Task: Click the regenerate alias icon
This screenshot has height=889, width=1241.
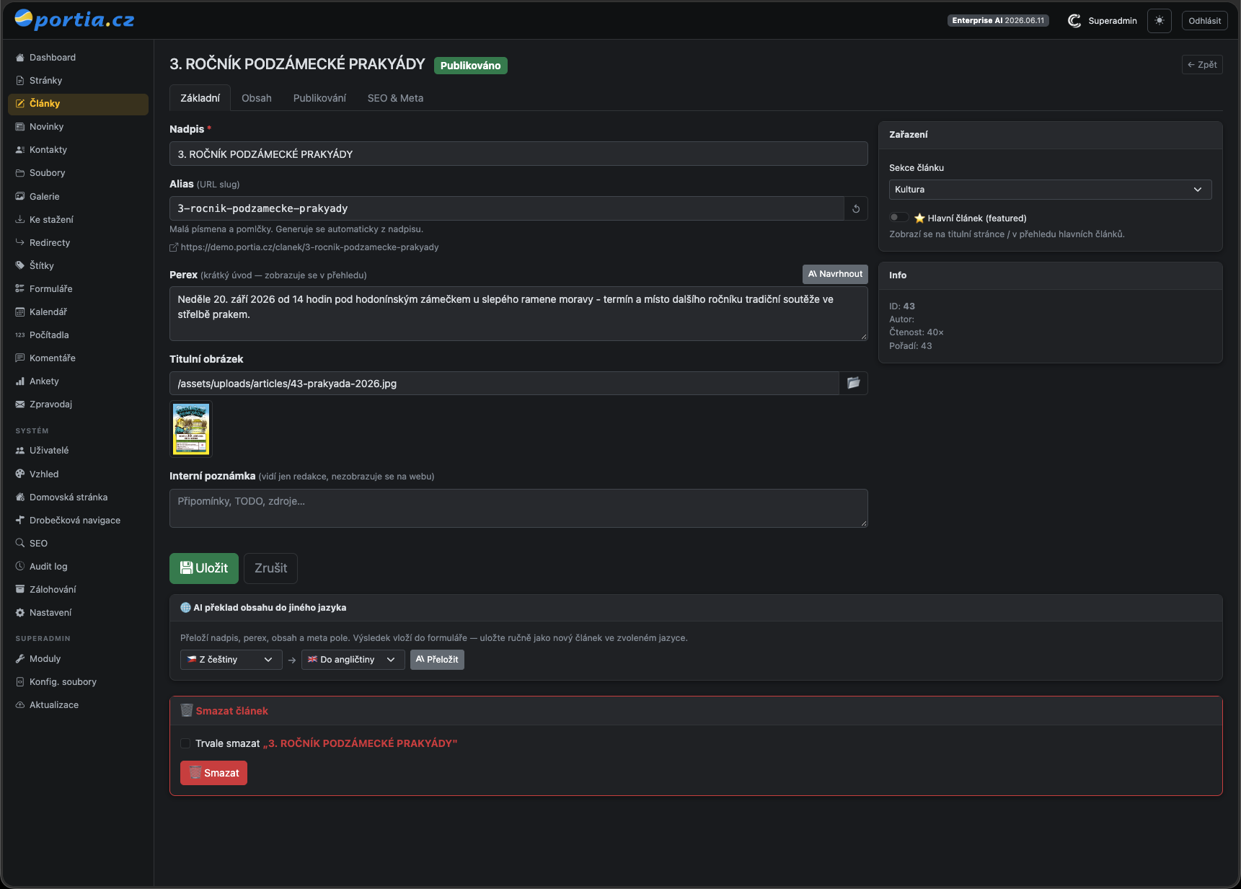Action: point(856,208)
